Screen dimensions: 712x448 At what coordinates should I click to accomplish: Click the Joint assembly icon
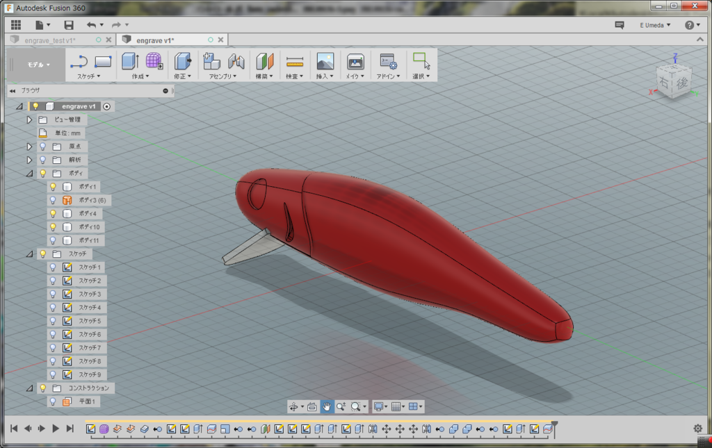[x=236, y=61]
